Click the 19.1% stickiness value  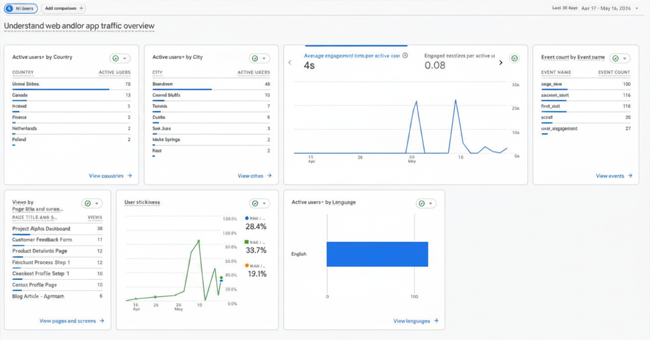click(257, 274)
